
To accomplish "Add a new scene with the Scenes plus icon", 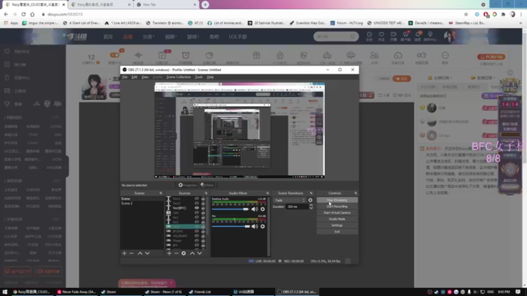I will pos(125,253).
